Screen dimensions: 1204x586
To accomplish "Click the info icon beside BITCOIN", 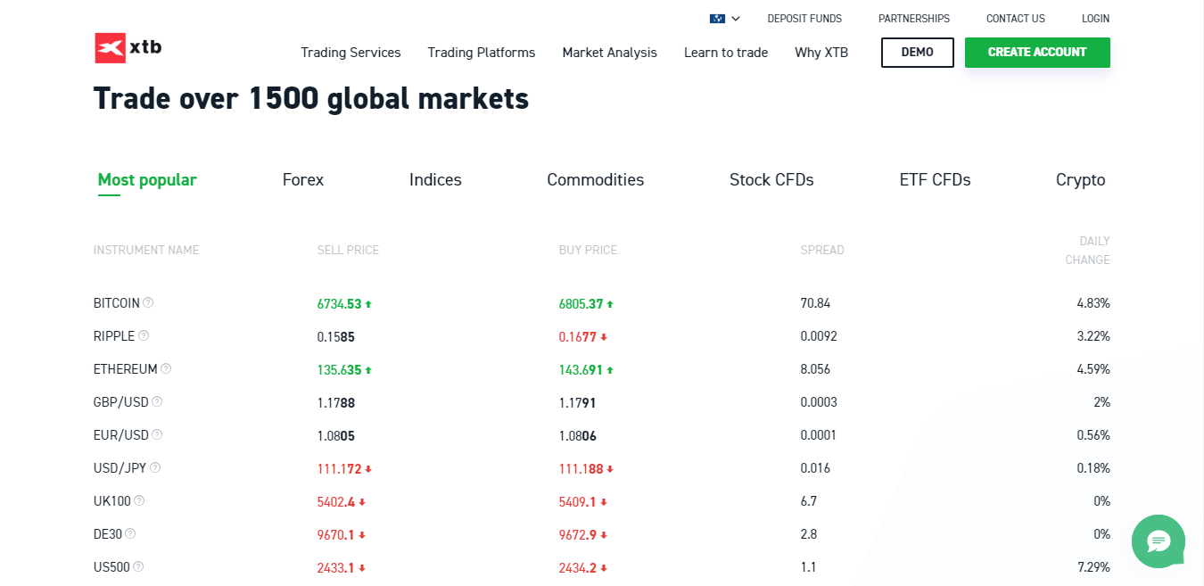I will (148, 302).
